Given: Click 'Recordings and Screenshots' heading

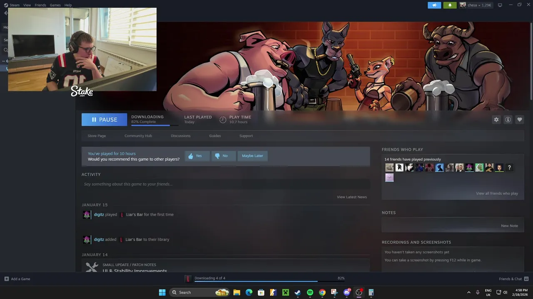Looking at the screenshot, I should click(x=416, y=242).
